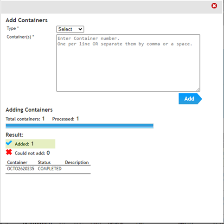
Task: Click the Description column header
Action: (x=77, y=162)
